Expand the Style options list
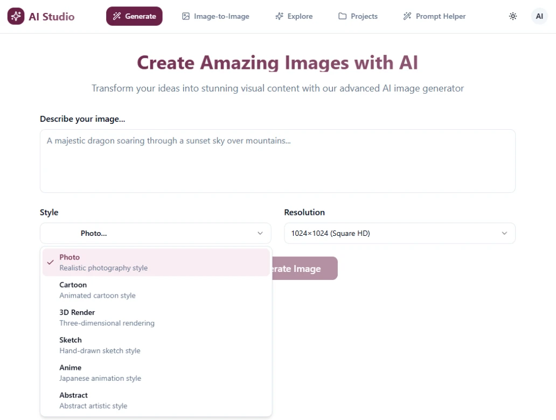556x420 pixels. click(155, 233)
